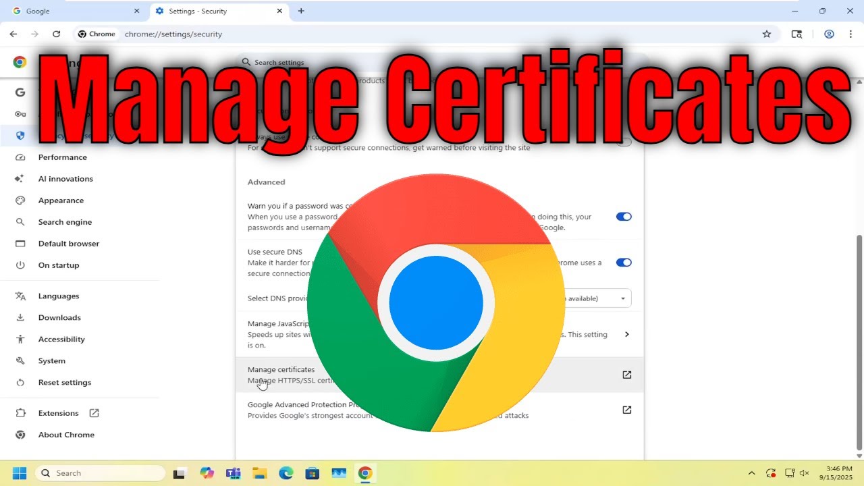The width and height of the screenshot is (864, 486).
Task: Go to Appearance settings
Action: (61, 200)
